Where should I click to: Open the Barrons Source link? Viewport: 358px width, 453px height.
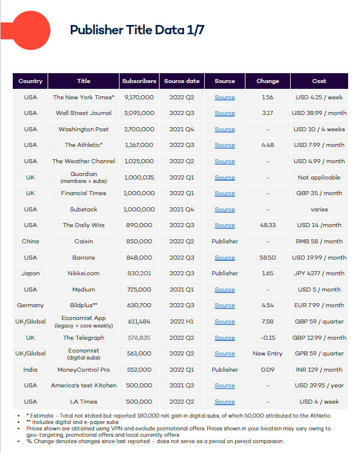[225, 257]
